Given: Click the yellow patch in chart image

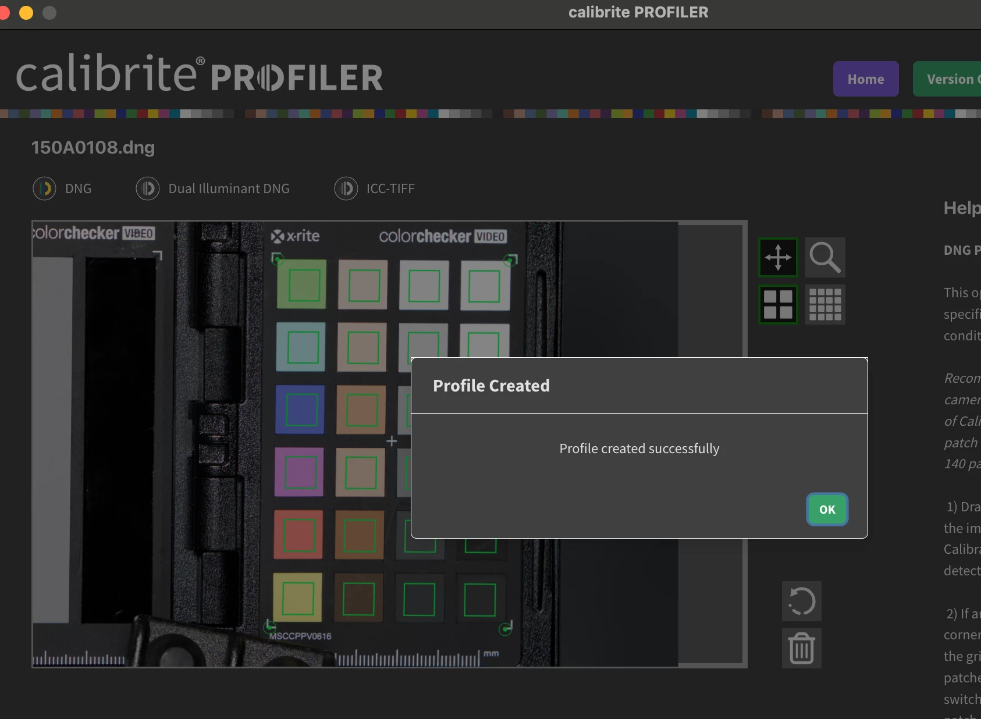Looking at the screenshot, I should (x=297, y=597).
